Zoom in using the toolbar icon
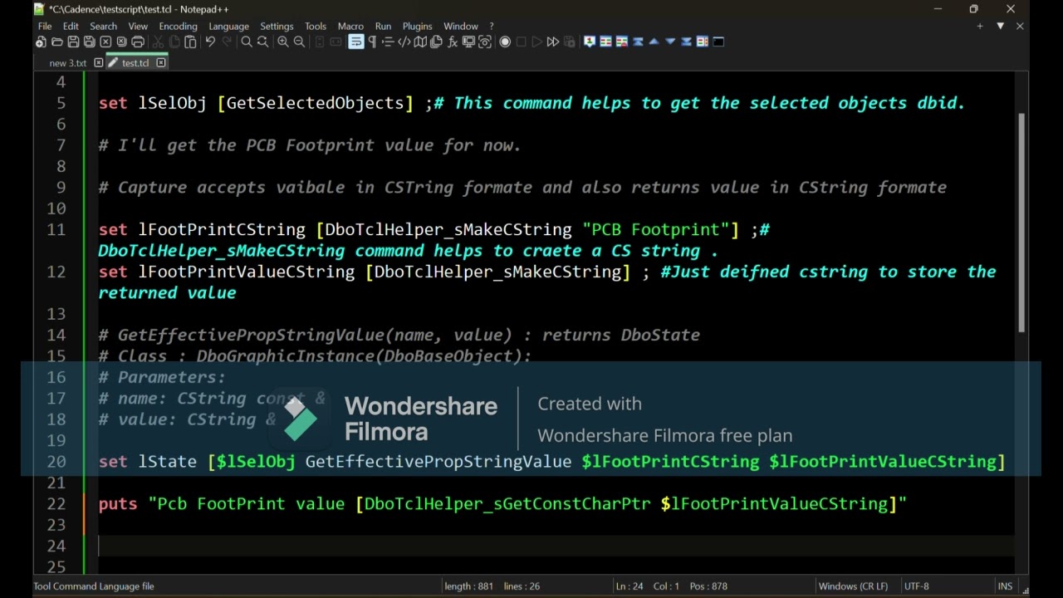This screenshot has width=1063, height=598. pos(283,42)
